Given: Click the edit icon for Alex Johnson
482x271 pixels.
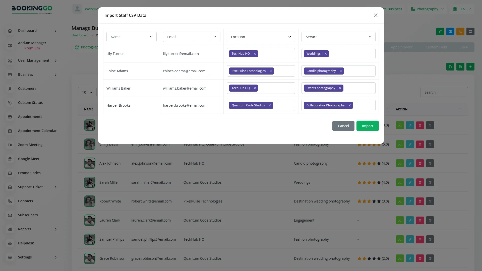Looking at the screenshot, I should [x=410, y=163].
